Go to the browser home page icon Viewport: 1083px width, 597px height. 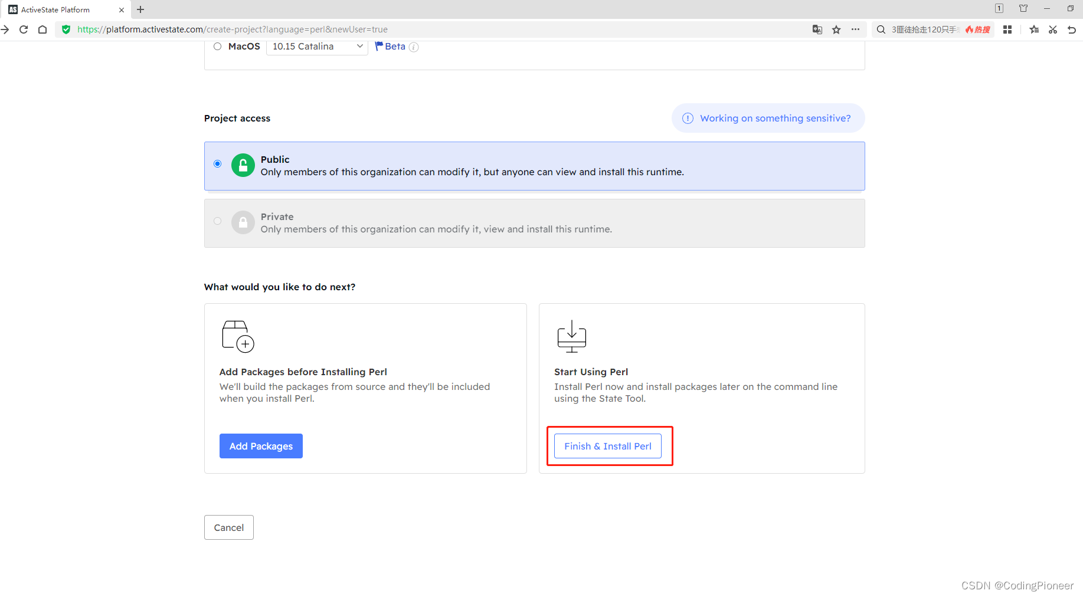coord(42,29)
